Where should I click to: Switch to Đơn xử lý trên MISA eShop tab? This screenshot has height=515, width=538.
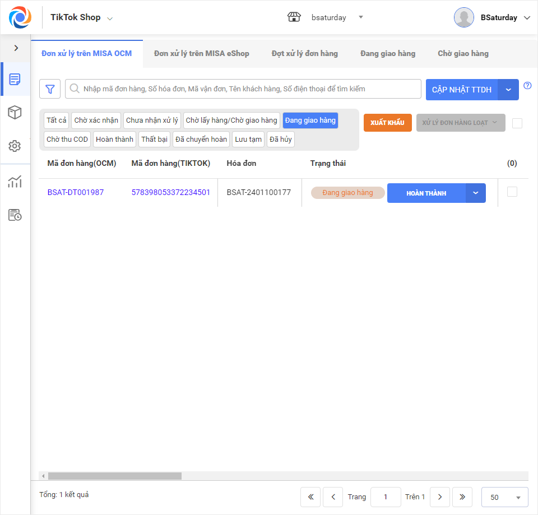201,54
